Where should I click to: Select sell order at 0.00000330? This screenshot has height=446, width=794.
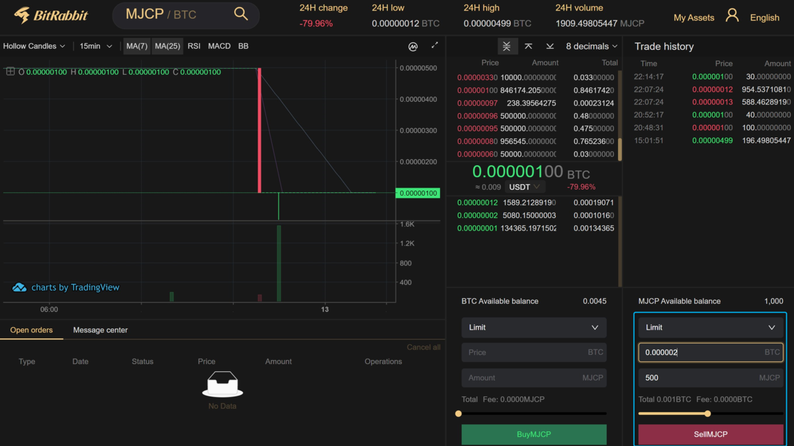coord(535,77)
